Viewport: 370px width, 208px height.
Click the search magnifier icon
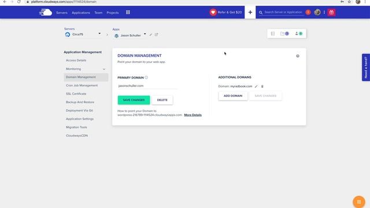tap(261, 13)
